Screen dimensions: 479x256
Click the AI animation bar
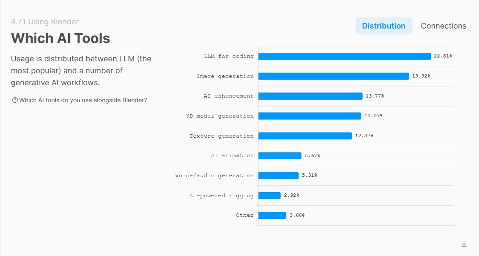tap(280, 156)
